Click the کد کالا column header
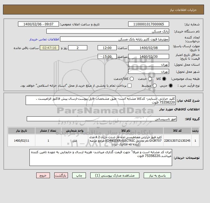This screenshot has height=203, width=210. [x=177, y=131]
